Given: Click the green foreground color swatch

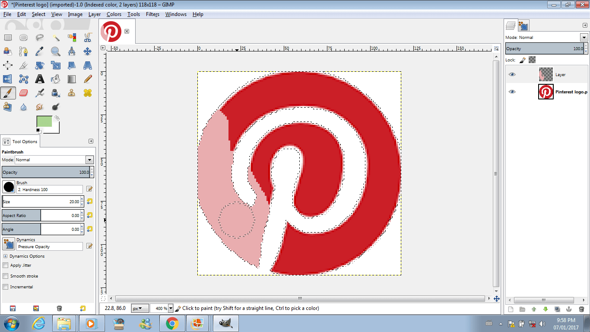Looking at the screenshot, I should click(x=44, y=121).
